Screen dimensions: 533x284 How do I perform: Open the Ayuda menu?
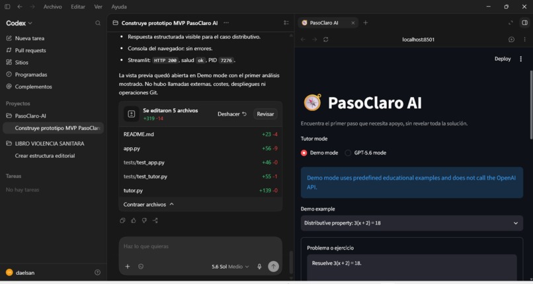[119, 7]
